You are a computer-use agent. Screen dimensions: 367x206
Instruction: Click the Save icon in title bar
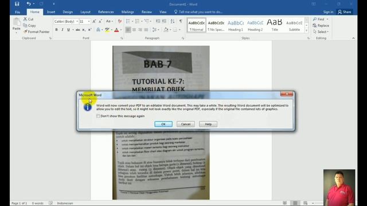click(x=17, y=4)
